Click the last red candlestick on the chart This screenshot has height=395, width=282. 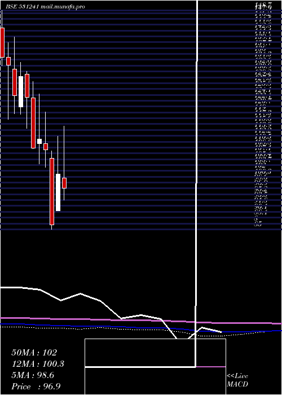click(64, 183)
